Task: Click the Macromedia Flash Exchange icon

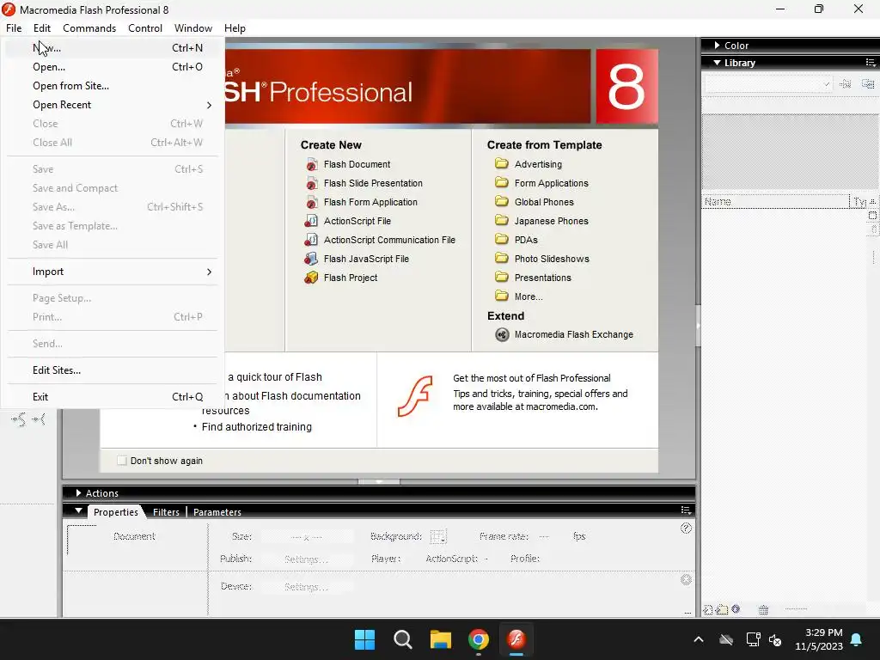Action: [502, 335]
